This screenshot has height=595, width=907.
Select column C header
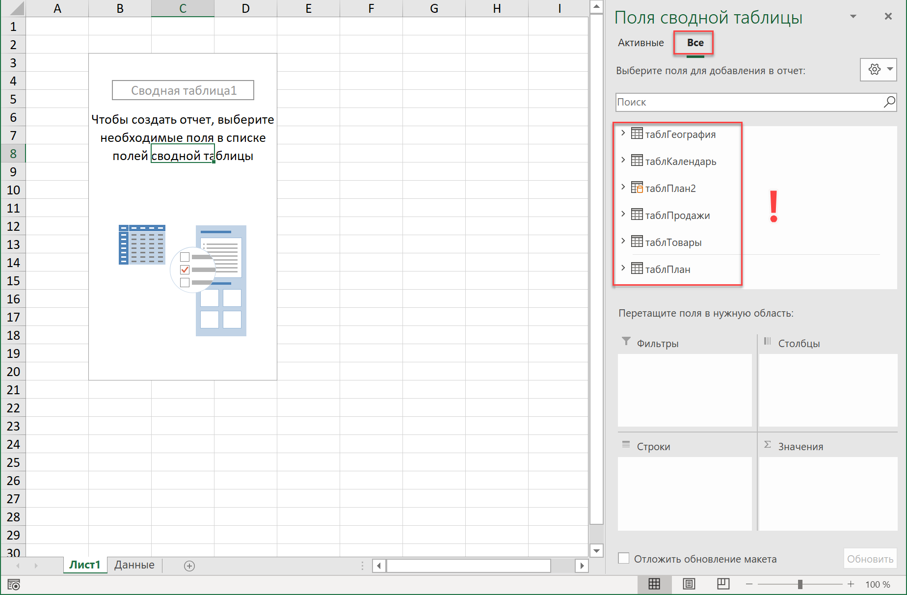183,8
